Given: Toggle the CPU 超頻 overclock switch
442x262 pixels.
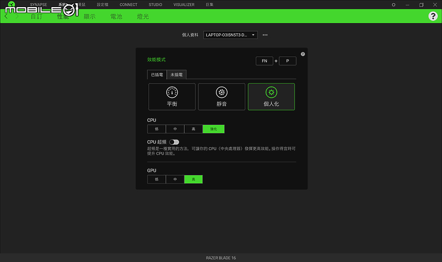Looking at the screenshot, I should (x=174, y=142).
